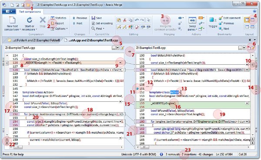Click the collapsed lines ellipsis above line 151
261x160 pixels.
(x=147, y=87)
